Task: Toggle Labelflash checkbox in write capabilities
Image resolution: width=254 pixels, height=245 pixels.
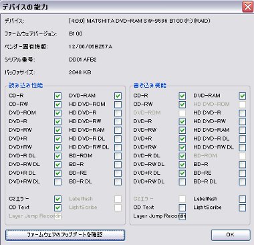Action: [243, 199]
